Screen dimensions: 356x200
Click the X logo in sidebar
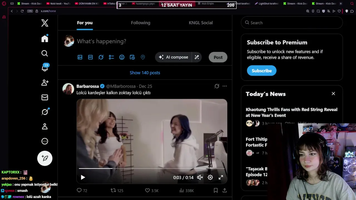(x=45, y=23)
